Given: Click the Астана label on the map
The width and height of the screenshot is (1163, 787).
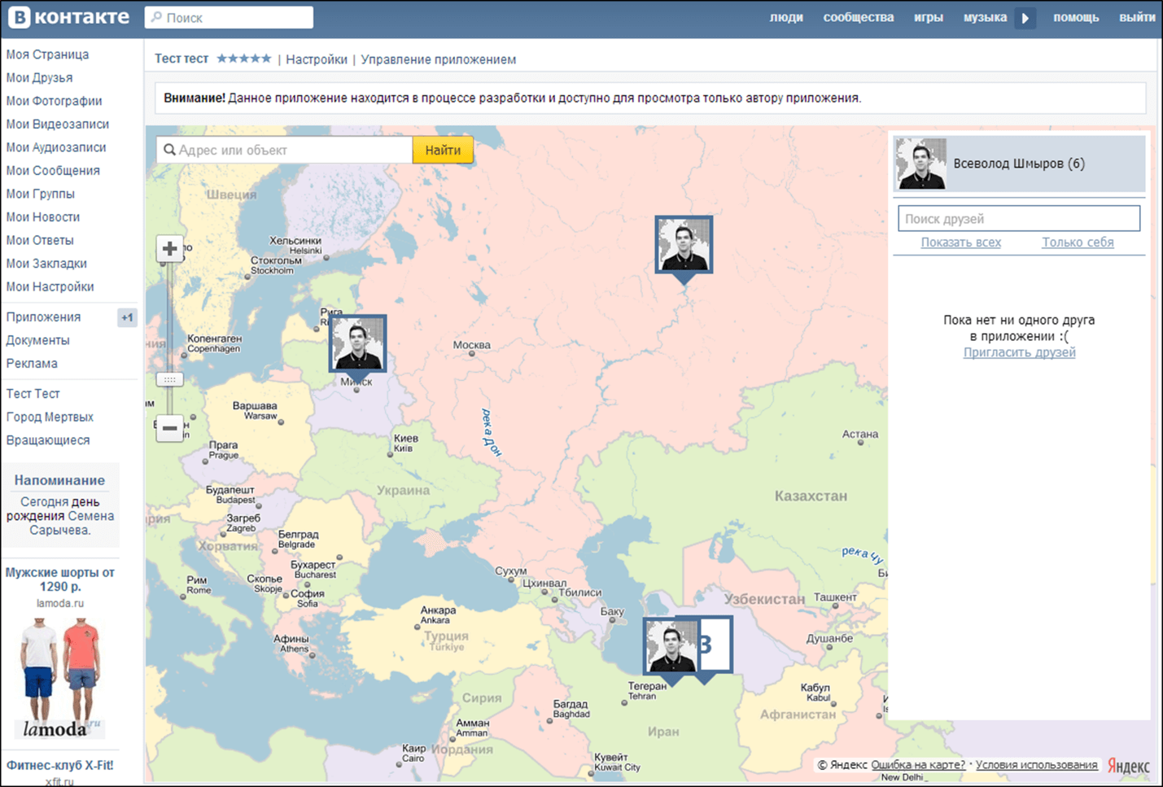Looking at the screenshot, I should click(860, 435).
